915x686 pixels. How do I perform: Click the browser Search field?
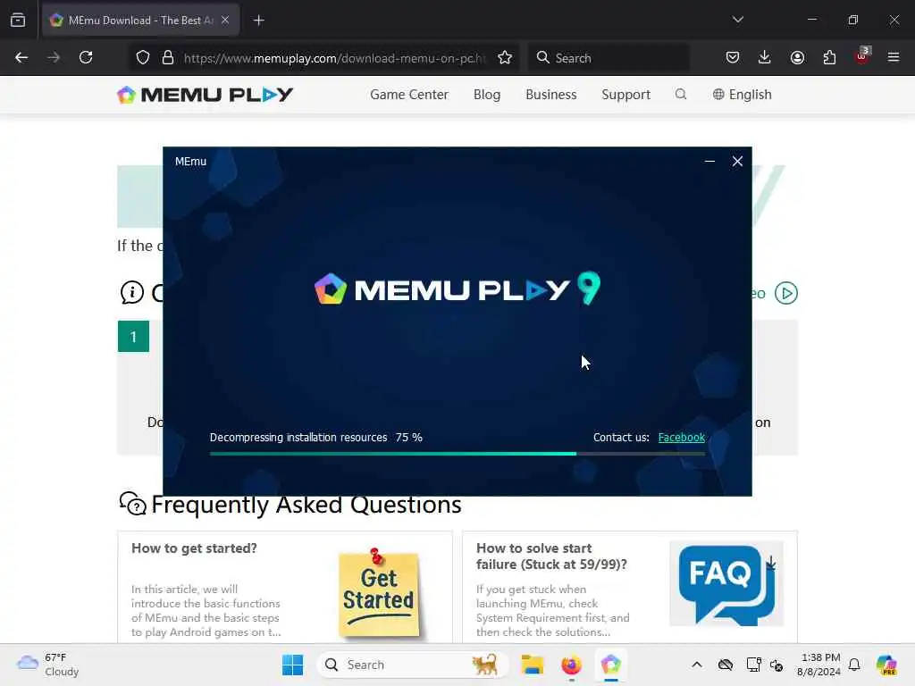point(609,58)
